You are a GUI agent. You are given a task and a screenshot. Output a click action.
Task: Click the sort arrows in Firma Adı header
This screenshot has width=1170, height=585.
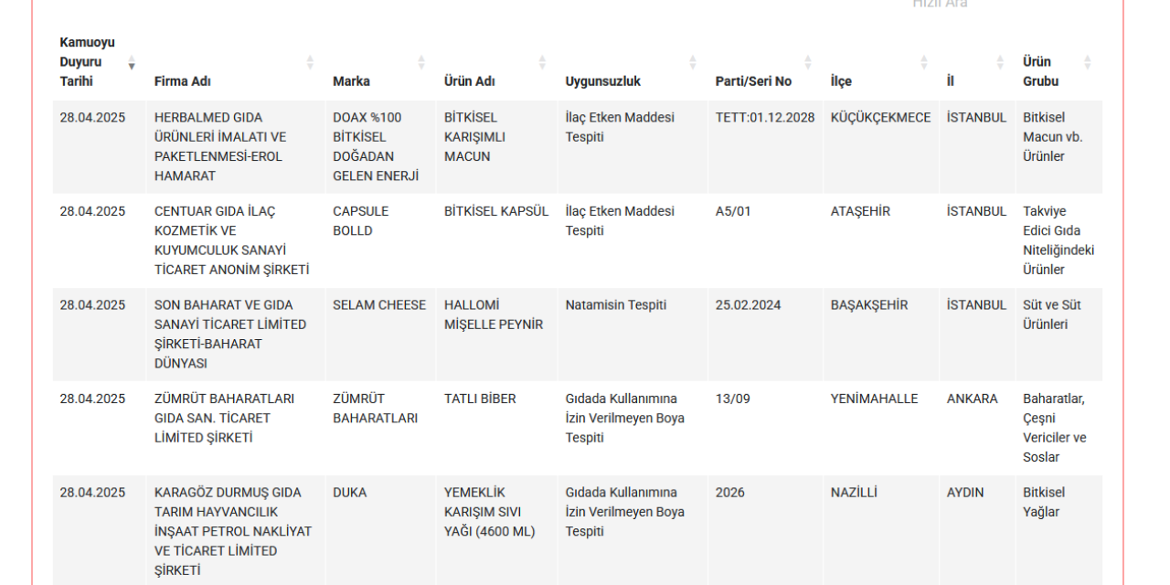(310, 62)
